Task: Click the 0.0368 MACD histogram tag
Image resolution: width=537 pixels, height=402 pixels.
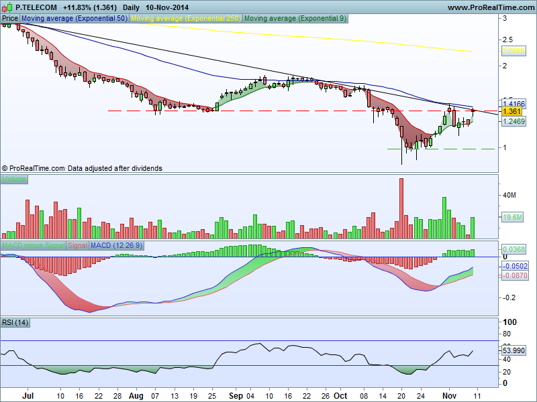Action: pyautogui.click(x=514, y=249)
